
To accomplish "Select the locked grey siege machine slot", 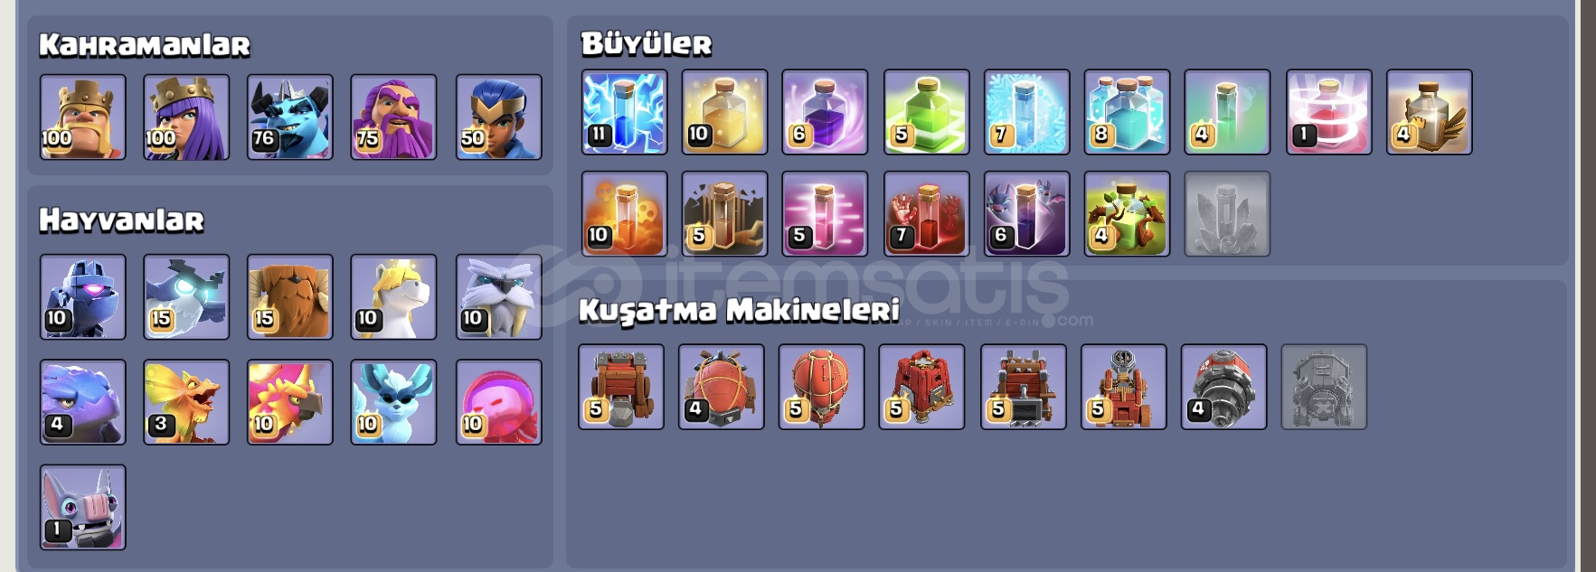I will click(1324, 387).
